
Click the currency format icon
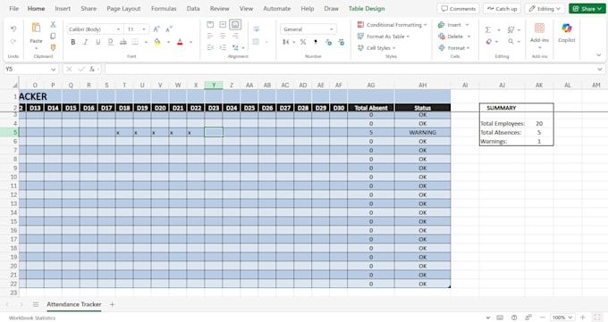coord(286,42)
